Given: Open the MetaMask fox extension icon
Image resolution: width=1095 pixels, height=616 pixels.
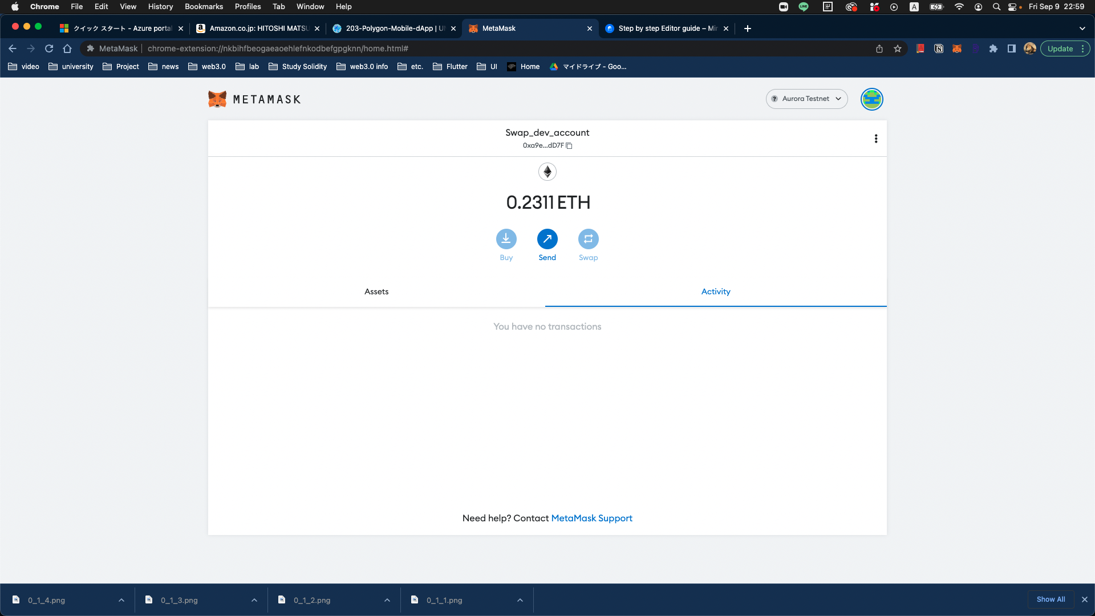Looking at the screenshot, I should point(957,48).
